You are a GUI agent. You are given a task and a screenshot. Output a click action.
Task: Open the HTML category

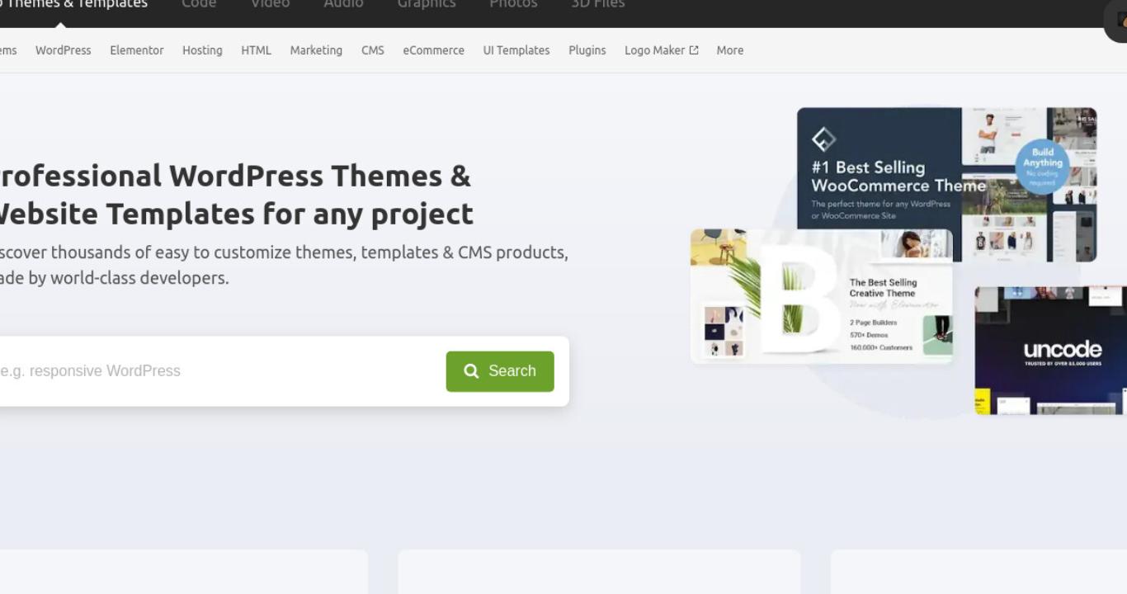256,50
